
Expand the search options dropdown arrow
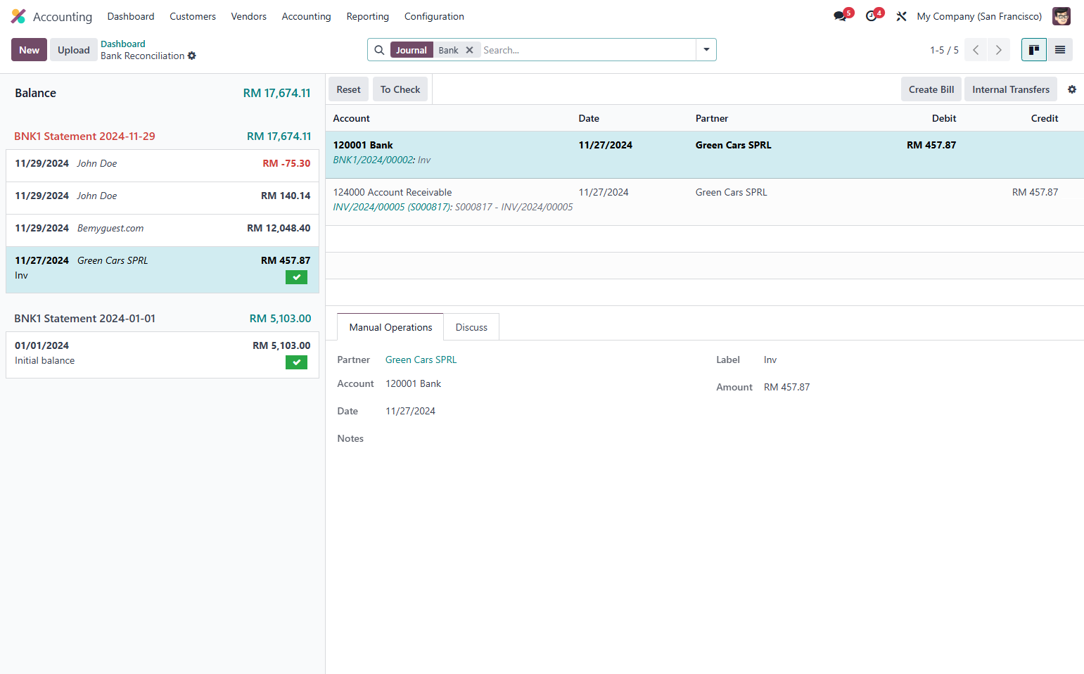click(706, 50)
